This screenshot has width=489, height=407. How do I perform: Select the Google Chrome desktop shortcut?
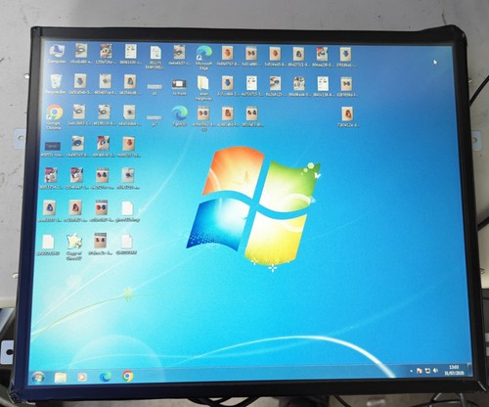coord(55,116)
